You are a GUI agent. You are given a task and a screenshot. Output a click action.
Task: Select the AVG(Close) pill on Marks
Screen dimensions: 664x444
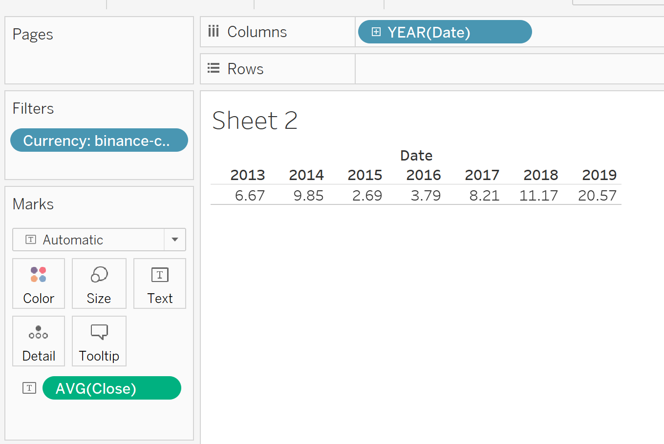coord(111,388)
